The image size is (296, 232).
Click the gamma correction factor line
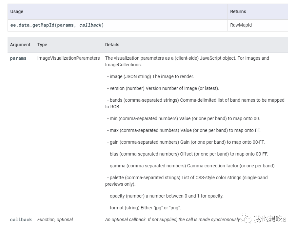[x=191, y=166]
